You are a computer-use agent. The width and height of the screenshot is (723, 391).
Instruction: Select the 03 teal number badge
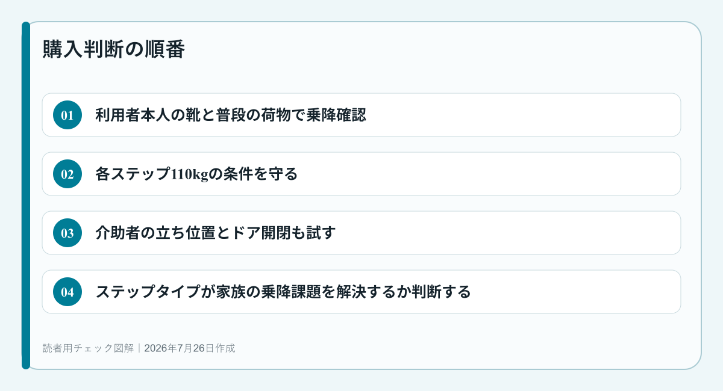coord(67,233)
